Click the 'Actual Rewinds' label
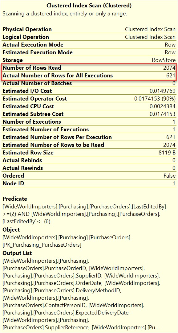 click(x=23, y=168)
